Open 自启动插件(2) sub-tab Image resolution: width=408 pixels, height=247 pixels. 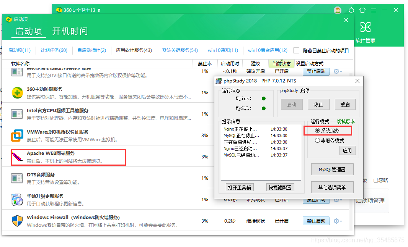91,50
